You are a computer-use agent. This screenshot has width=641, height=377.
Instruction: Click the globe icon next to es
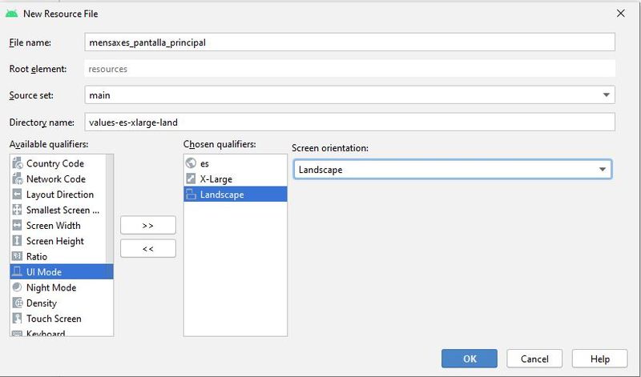[x=191, y=163]
